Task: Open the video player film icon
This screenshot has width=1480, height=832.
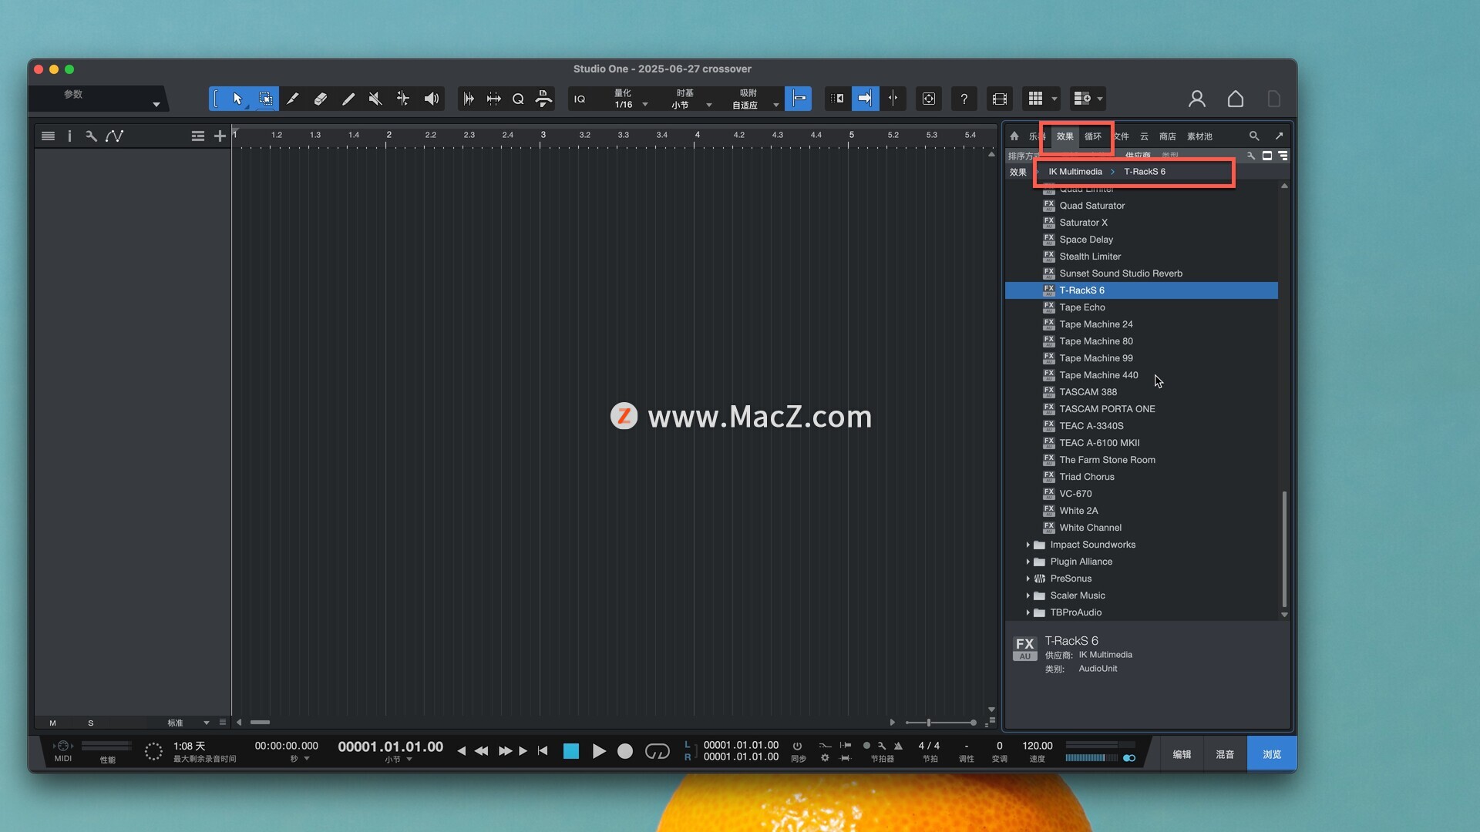Action: 1000,99
